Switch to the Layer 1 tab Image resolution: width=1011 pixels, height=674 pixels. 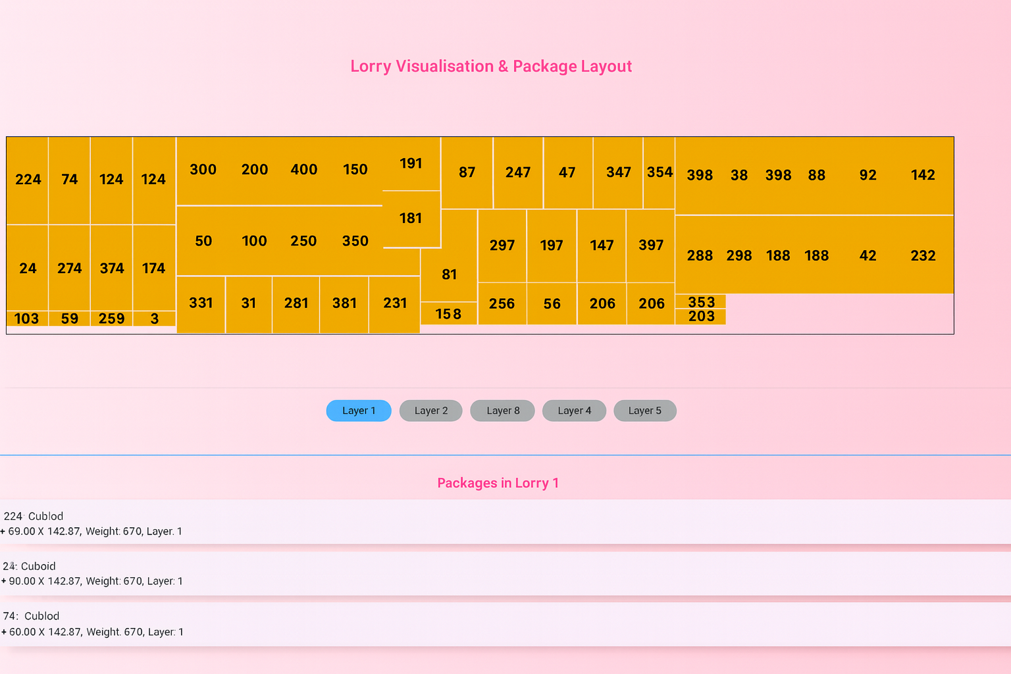pyautogui.click(x=359, y=411)
